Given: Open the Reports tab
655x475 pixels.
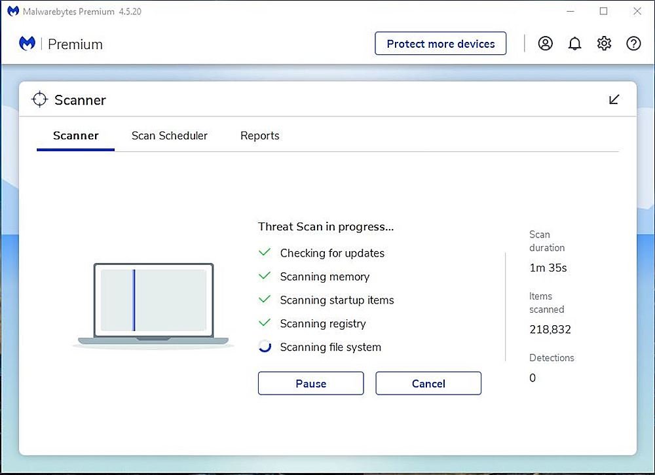Looking at the screenshot, I should pyautogui.click(x=259, y=135).
